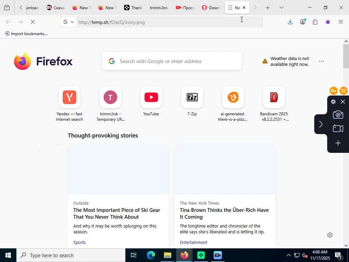
Task: Open new tab page personalize gear
Action: [330, 235]
